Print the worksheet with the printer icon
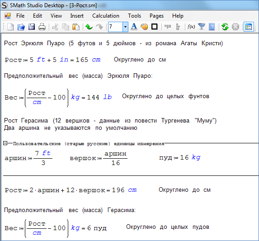 (42, 27)
